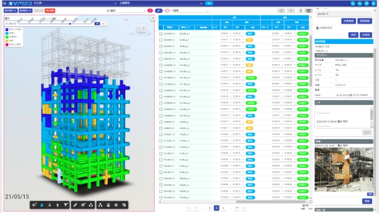Click the notification bell icon
Screen dimensions: 379x213
353,3
